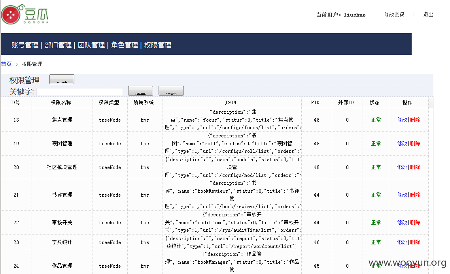Screen dimensions: 450x274
Task: Focus the 关键字 keyword input field
Action: tap(79, 92)
